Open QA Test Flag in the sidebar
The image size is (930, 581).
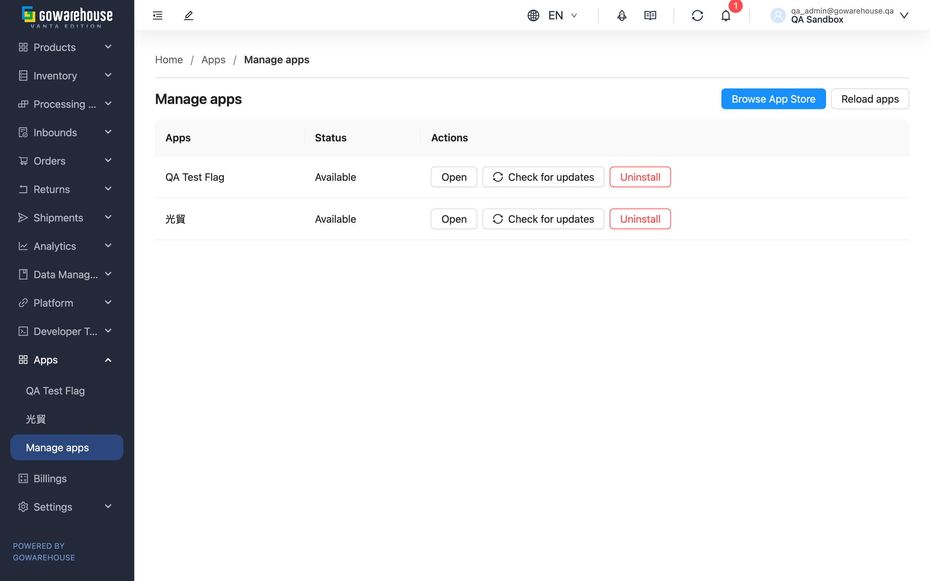click(x=55, y=391)
